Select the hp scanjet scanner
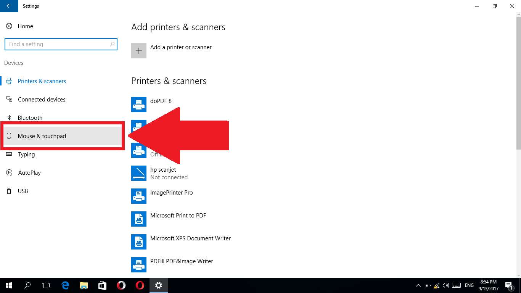The height and width of the screenshot is (293, 521). (159, 173)
